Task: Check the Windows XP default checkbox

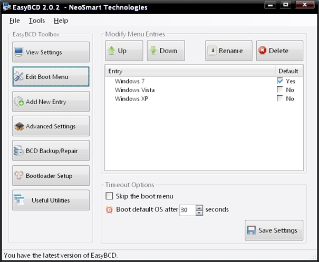Action: click(x=280, y=98)
